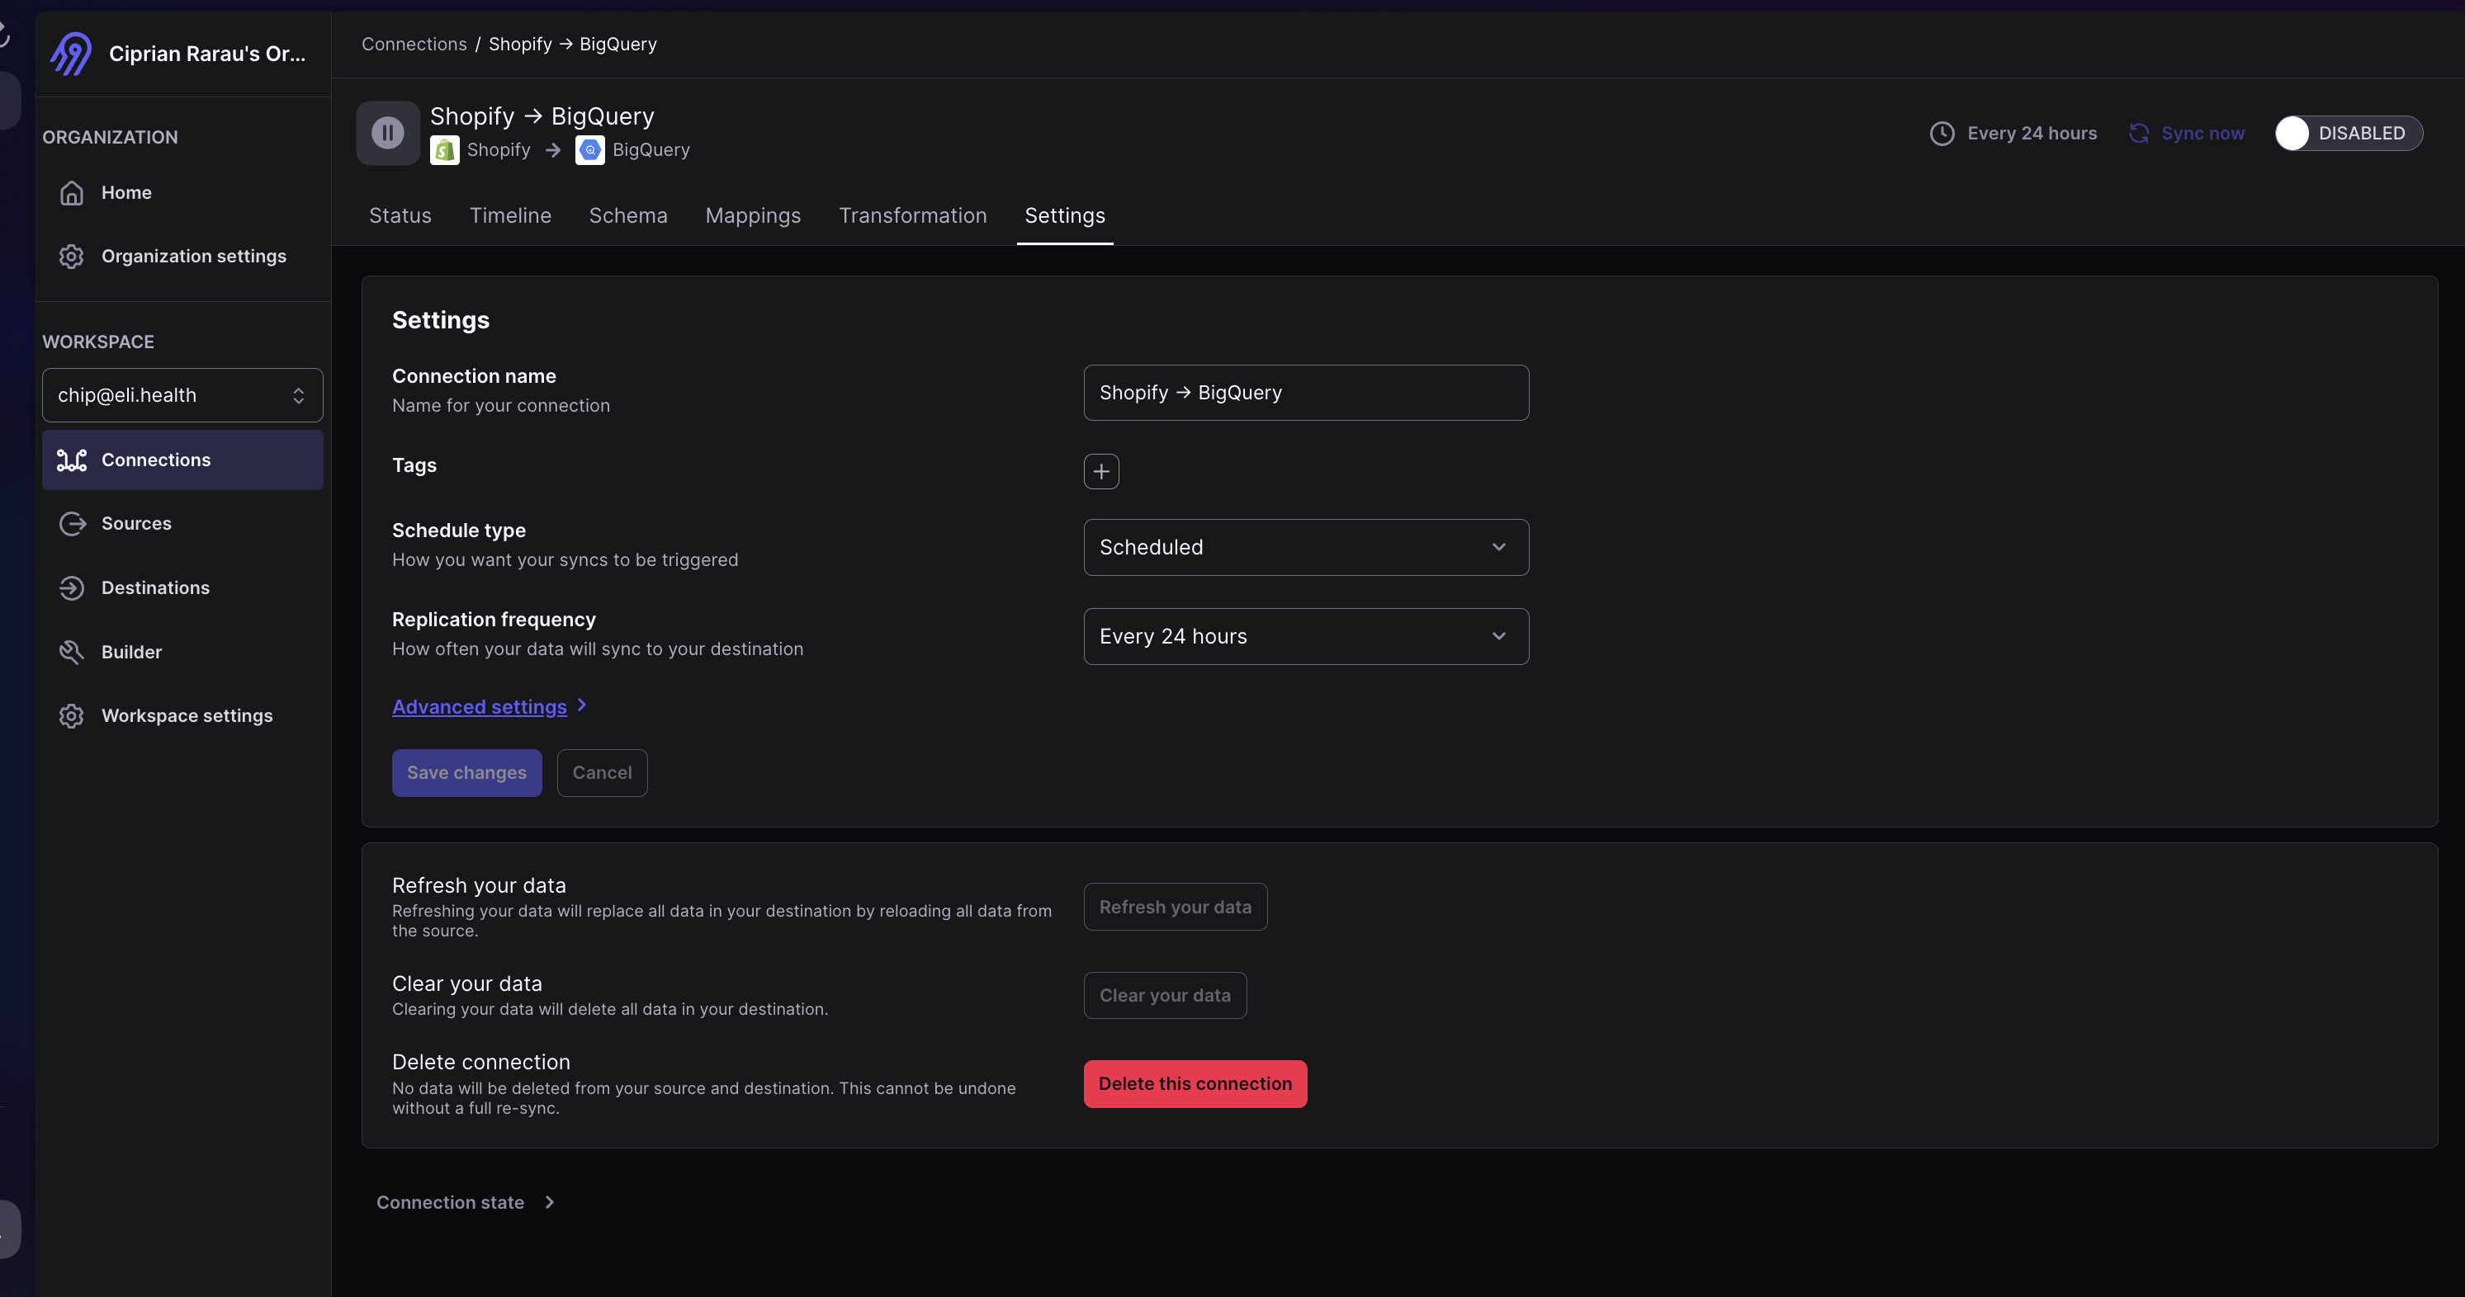Change the Replication frequency dropdown
The height and width of the screenshot is (1297, 2465).
1305,636
